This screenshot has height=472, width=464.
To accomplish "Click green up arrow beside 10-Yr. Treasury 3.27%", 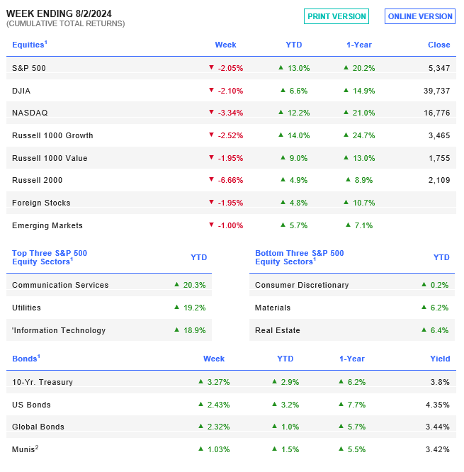I will (x=201, y=381).
